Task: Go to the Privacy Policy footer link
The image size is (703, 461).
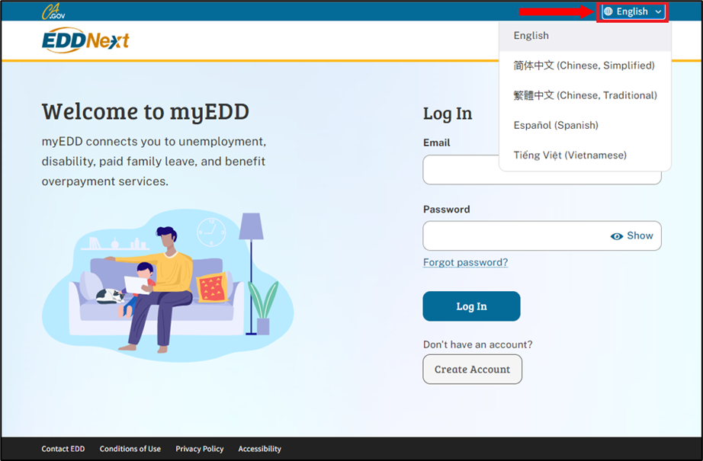Action: 199,449
